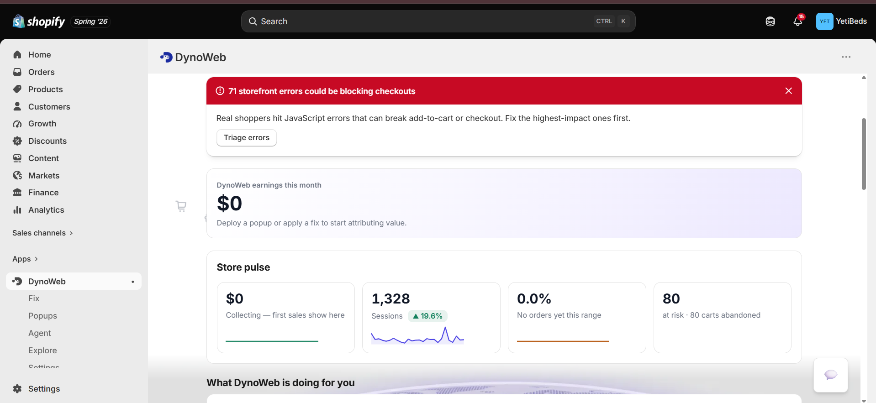
Task: Click the Orders inbox icon
Action: [17, 72]
